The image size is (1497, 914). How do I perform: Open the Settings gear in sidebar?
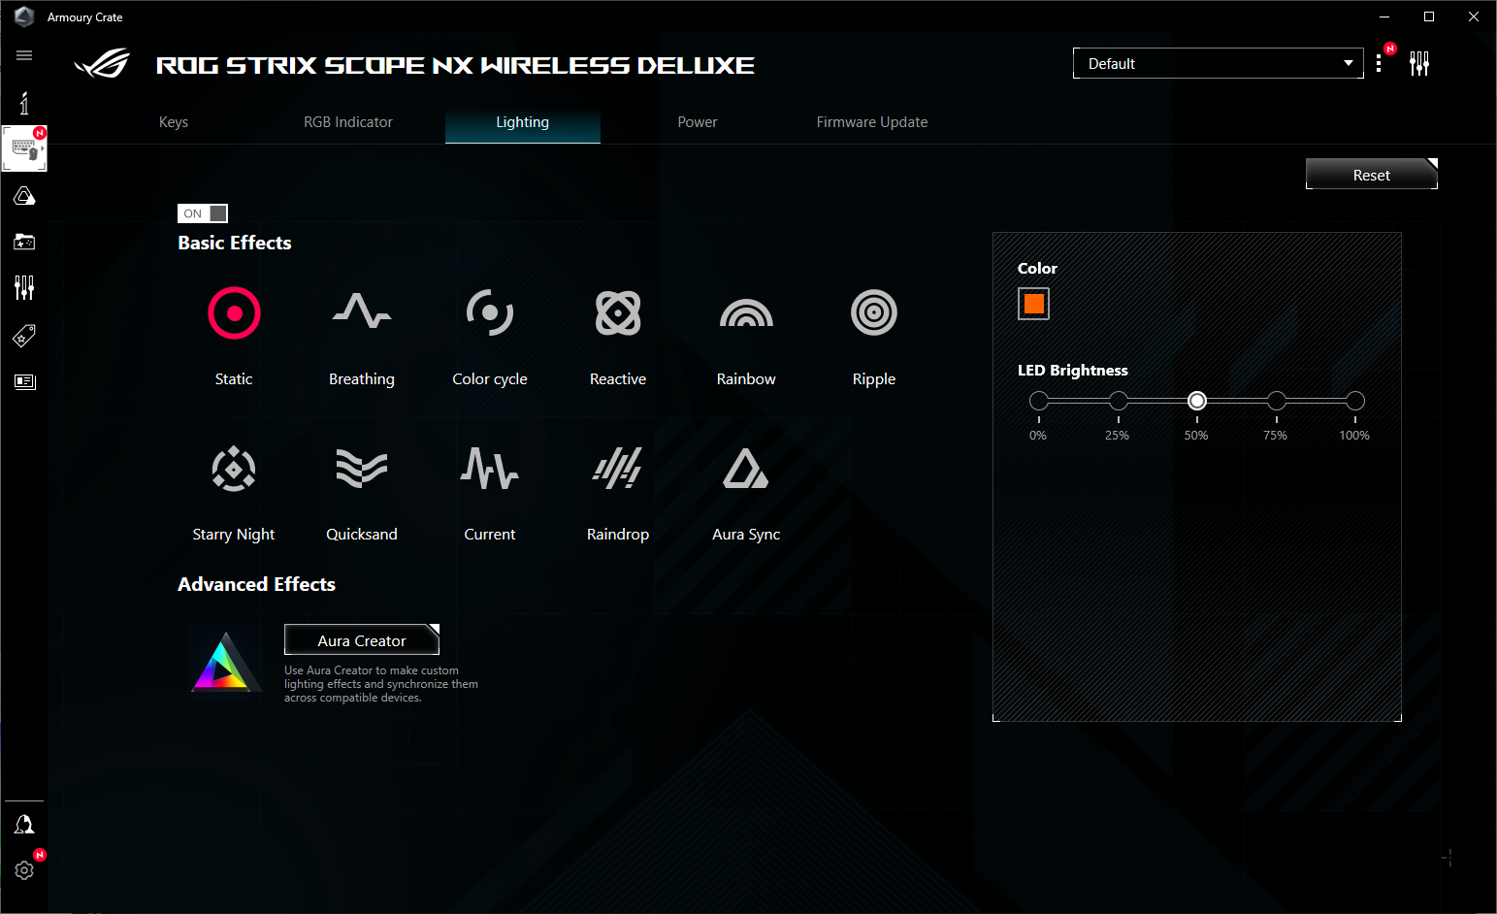[24, 870]
